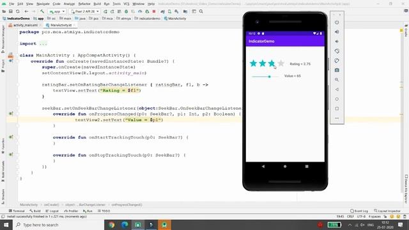Open the Refactor menu

pyautogui.click(x=84, y=4)
